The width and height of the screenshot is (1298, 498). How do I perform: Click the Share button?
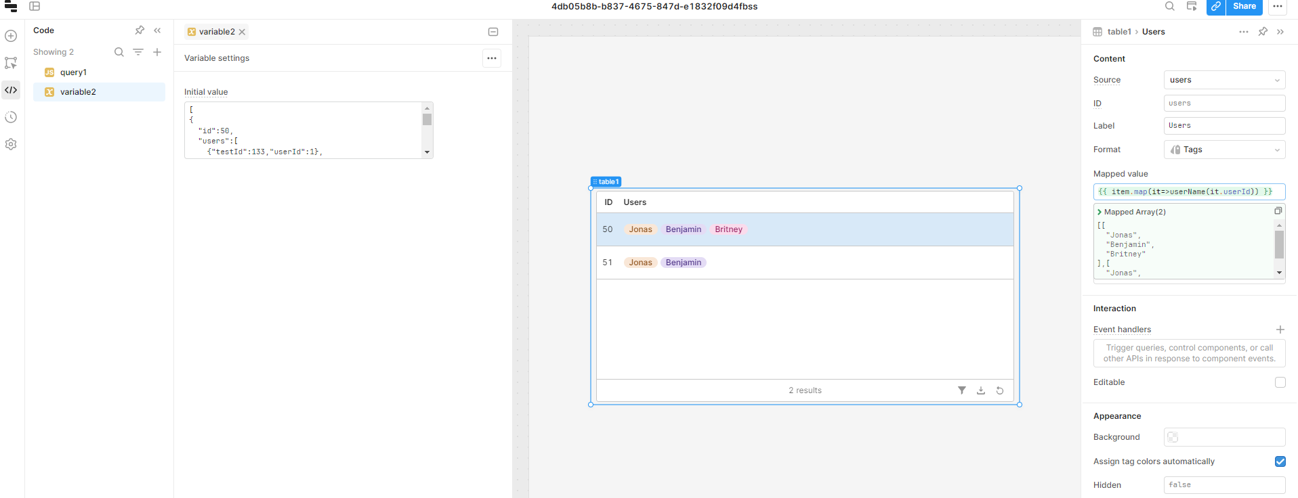pos(1244,7)
